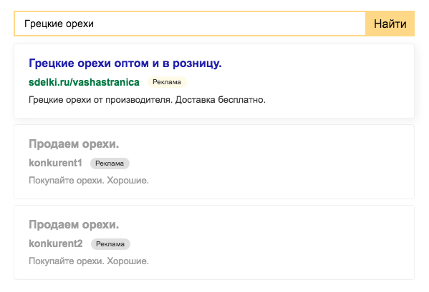This screenshot has height=292, width=429.
Task: Click the Реклама badge beside konkurent2
Action: tap(110, 244)
